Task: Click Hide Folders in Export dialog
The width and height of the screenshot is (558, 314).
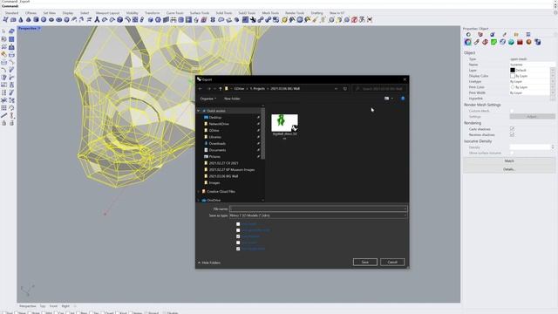Action: (209, 263)
